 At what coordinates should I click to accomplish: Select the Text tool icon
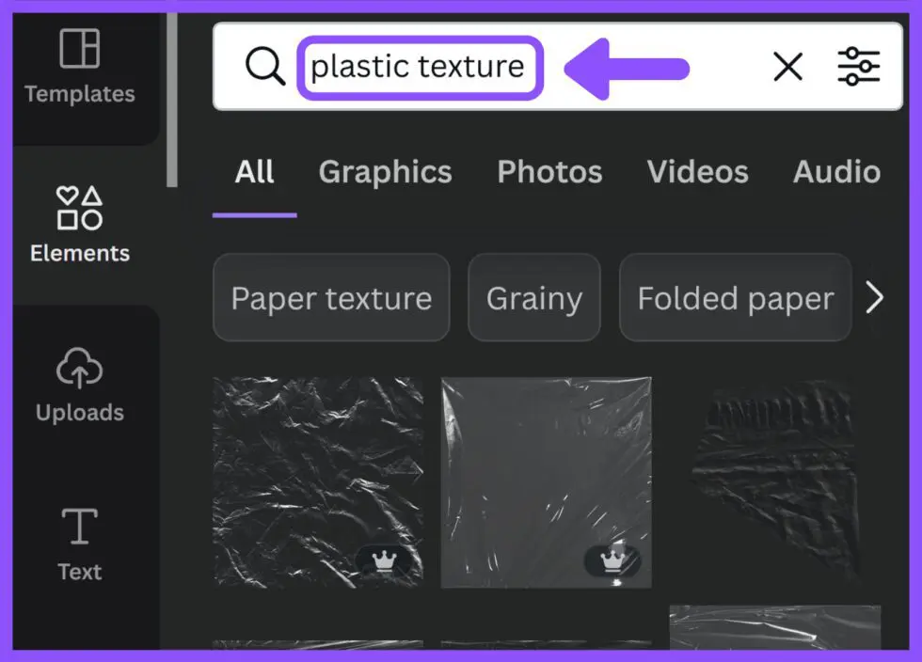(x=79, y=527)
